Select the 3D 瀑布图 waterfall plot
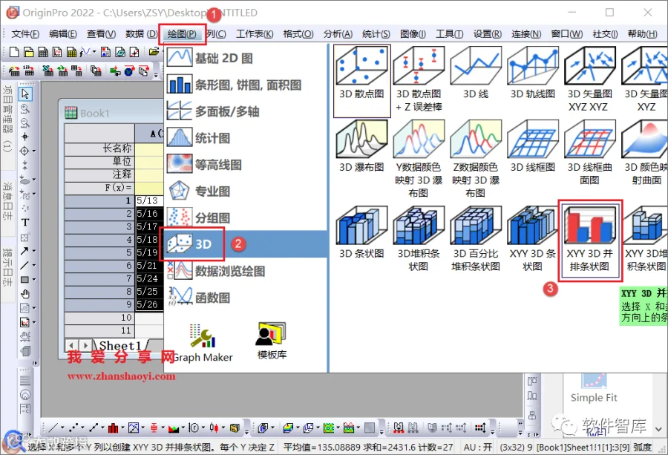The width and height of the screenshot is (668, 455). pos(361,147)
